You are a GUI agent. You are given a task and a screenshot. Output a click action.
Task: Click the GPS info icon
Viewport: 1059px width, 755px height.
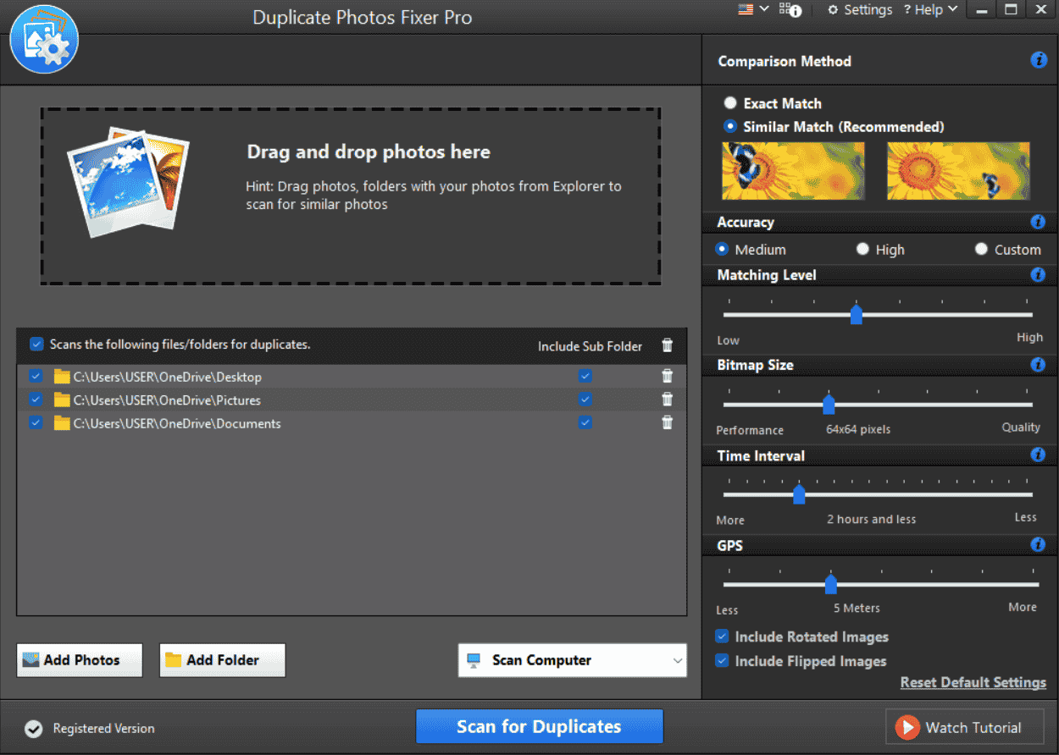1038,545
